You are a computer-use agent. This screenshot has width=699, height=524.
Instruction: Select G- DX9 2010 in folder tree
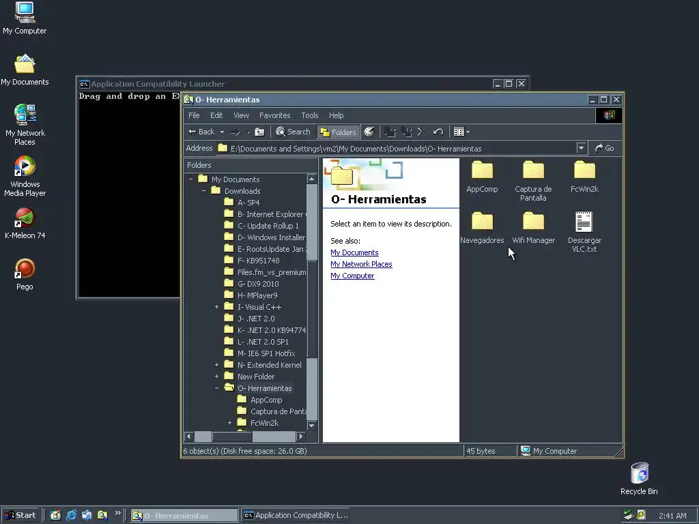click(x=258, y=284)
